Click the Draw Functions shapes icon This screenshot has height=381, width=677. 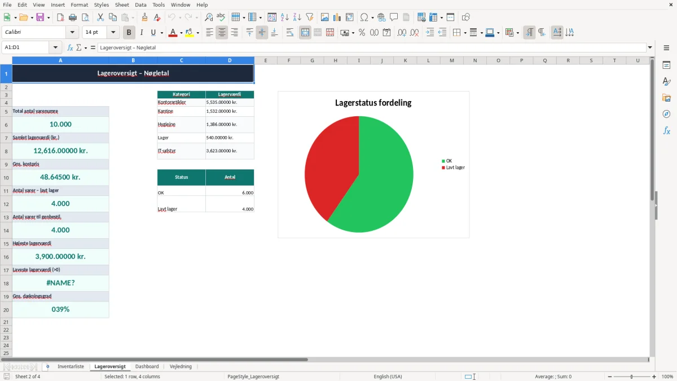465,17
